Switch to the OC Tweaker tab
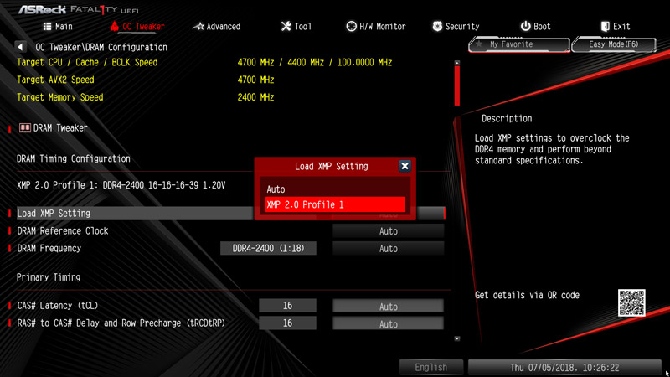 [x=137, y=27]
